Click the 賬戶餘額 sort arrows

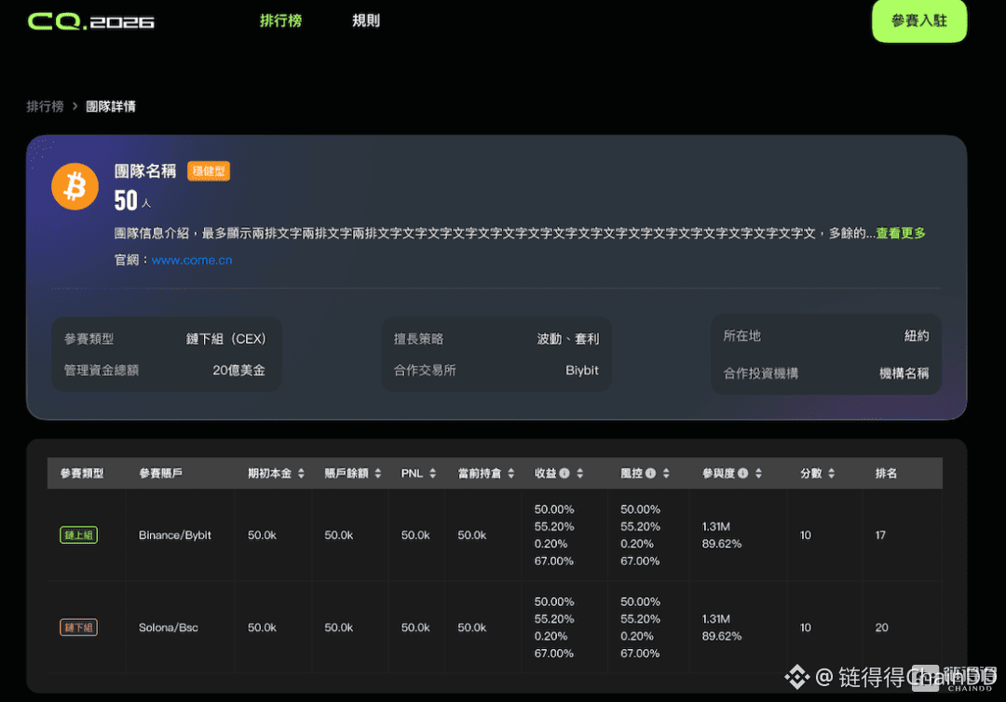pyautogui.click(x=376, y=472)
